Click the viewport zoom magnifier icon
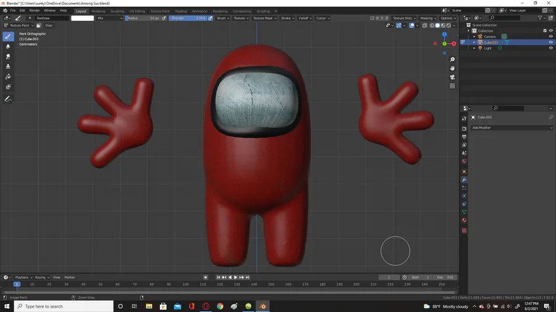 pyautogui.click(x=452, y=59)
